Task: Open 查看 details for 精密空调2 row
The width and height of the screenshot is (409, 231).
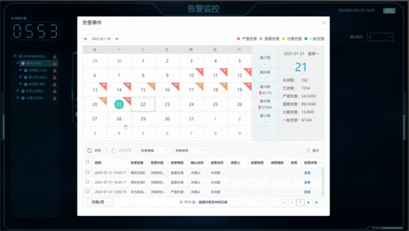Action: [x=307, y=173]
